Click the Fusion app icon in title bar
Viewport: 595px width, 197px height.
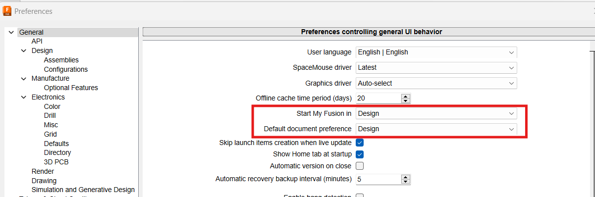tap(7, 11)
